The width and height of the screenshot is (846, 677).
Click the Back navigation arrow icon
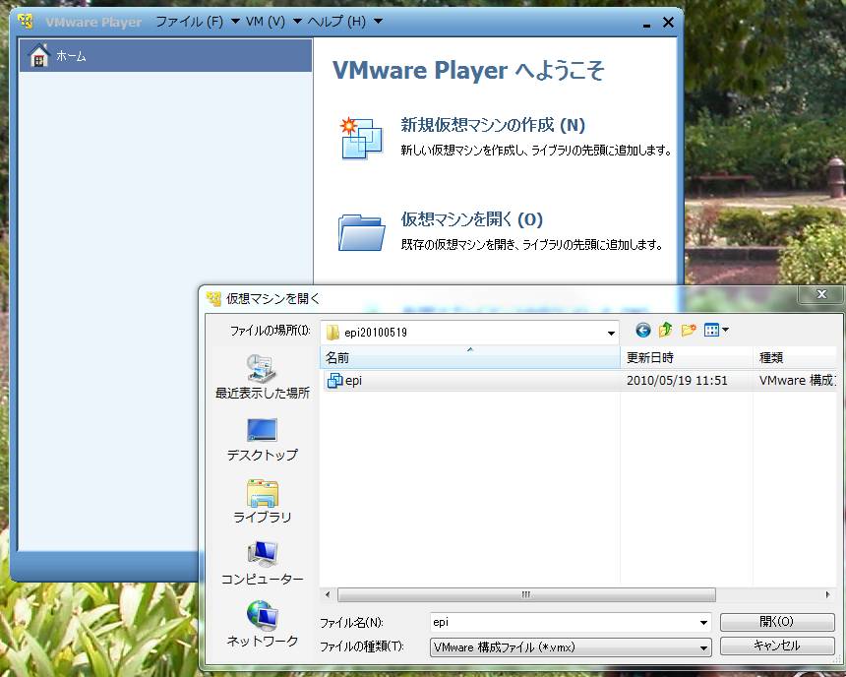643,331
